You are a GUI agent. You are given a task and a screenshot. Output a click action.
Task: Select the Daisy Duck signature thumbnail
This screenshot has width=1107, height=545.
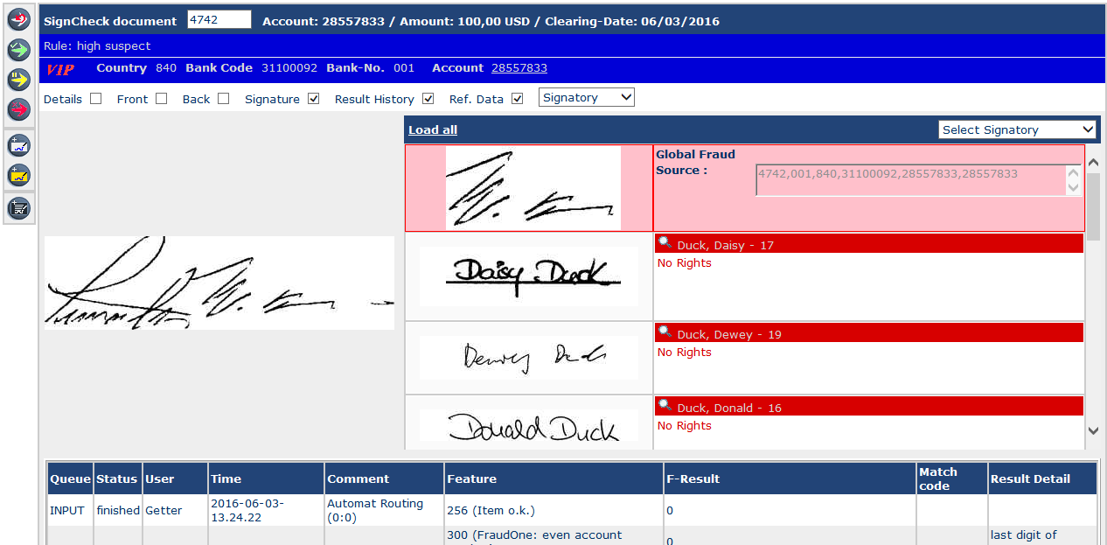pyautogui.click(x=528, y=276)
